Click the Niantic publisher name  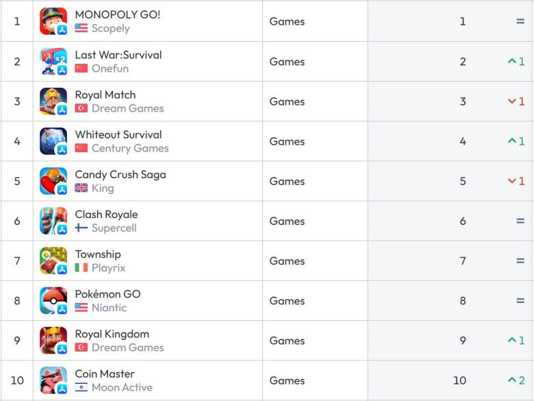pyautogui.click(x=109, y=308)
